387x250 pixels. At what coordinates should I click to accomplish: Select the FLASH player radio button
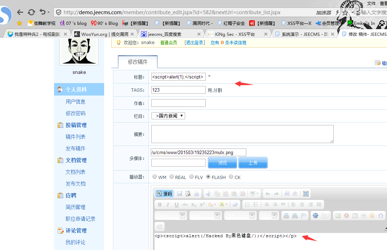click(x=208, y=176)
